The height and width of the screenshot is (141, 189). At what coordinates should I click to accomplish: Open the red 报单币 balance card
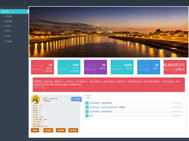coord(42,67)
